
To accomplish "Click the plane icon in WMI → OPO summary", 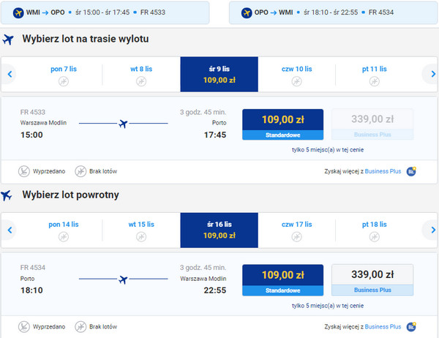I will 18,12.
